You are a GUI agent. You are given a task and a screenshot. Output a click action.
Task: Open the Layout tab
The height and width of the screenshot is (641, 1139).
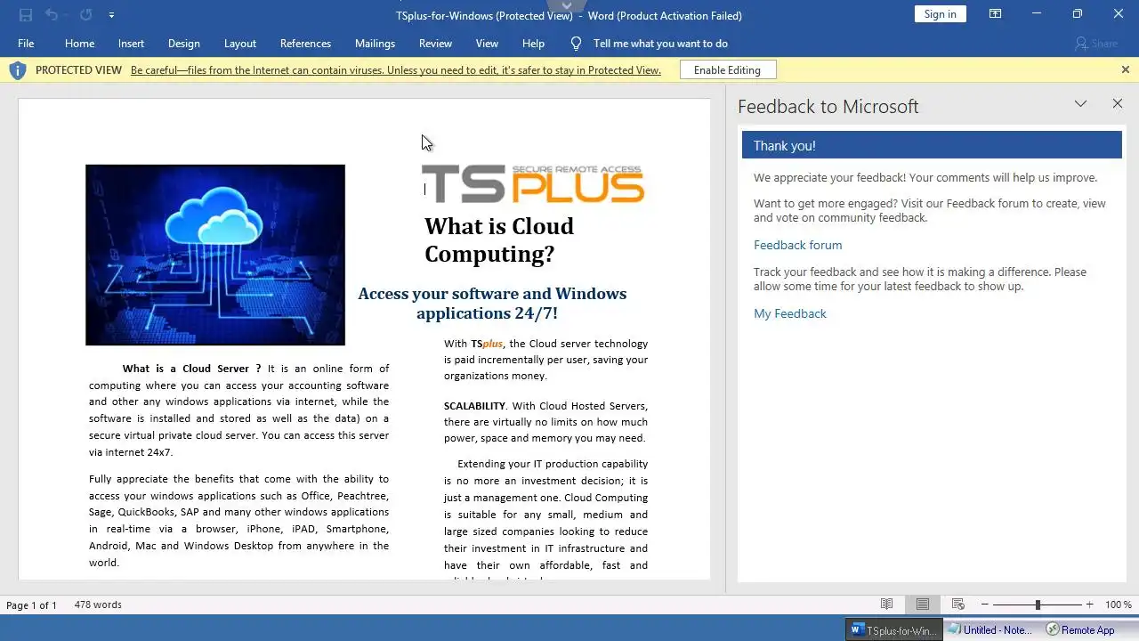coord(240,44)
